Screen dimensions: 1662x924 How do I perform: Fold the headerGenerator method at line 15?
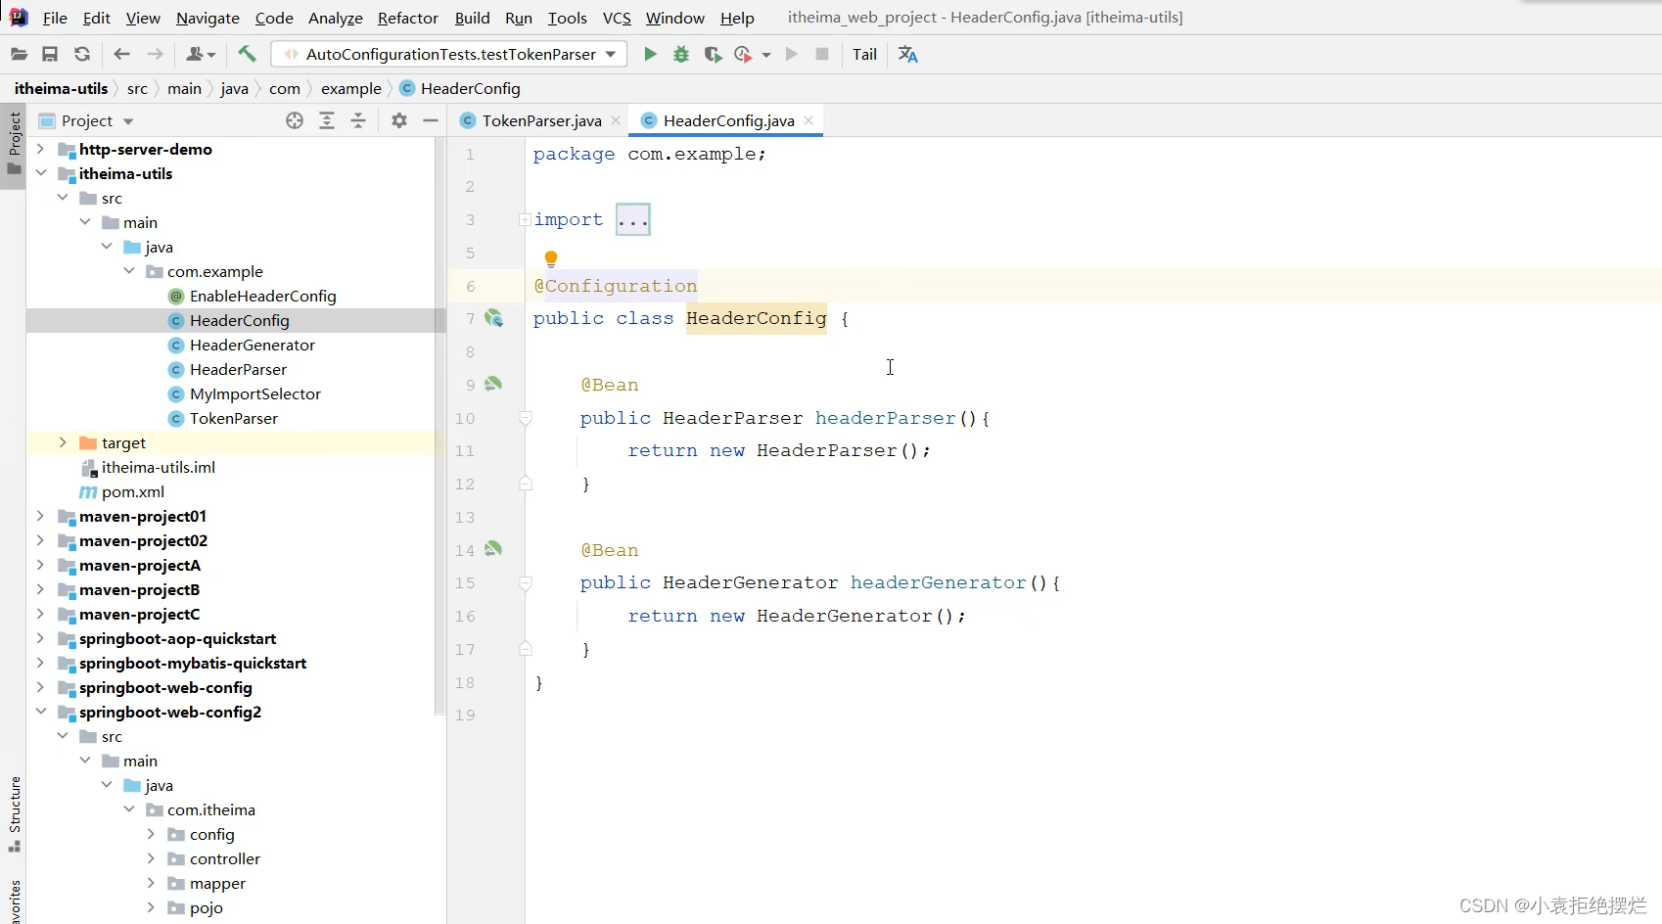(x=526, y=582)
